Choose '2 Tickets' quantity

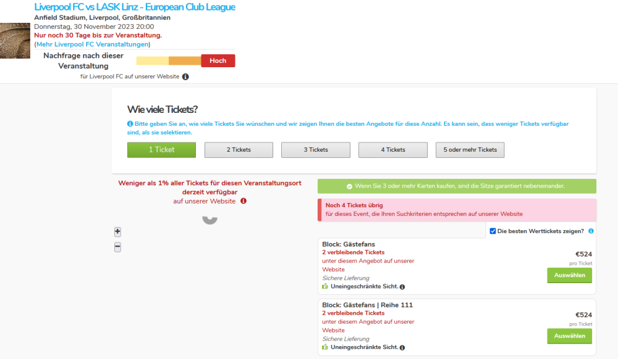(239, 150)
